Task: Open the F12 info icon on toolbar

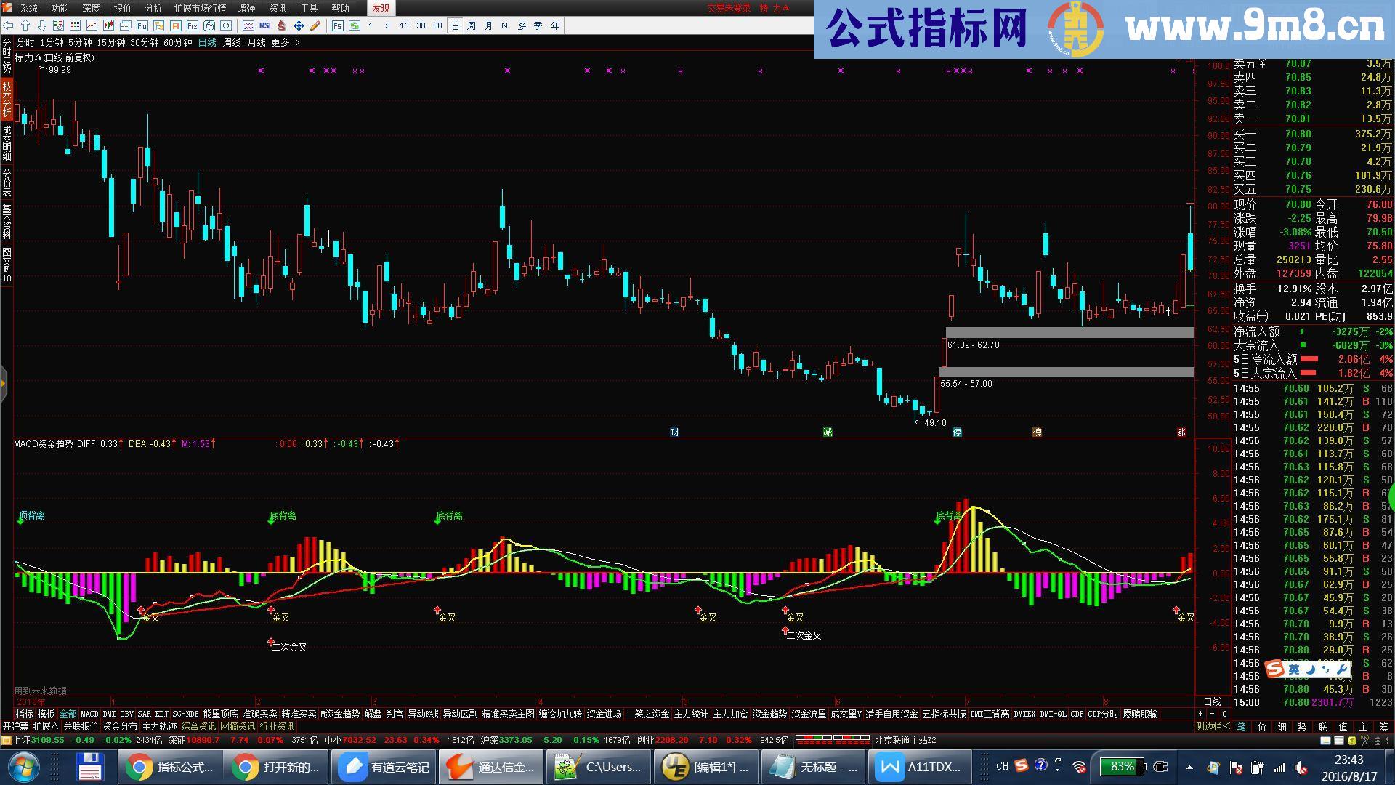Action: tap(193, 25)
